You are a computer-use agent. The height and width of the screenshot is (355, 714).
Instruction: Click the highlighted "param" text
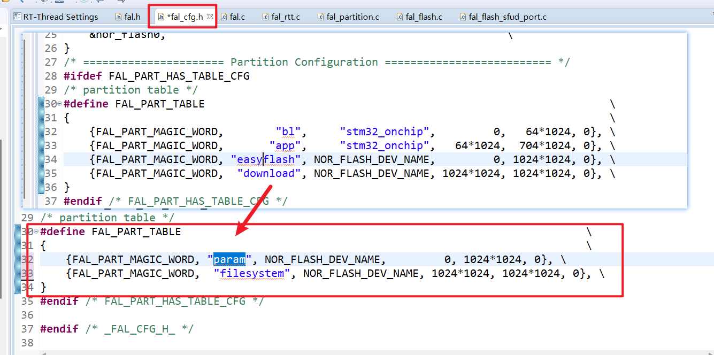coord(229,260)
